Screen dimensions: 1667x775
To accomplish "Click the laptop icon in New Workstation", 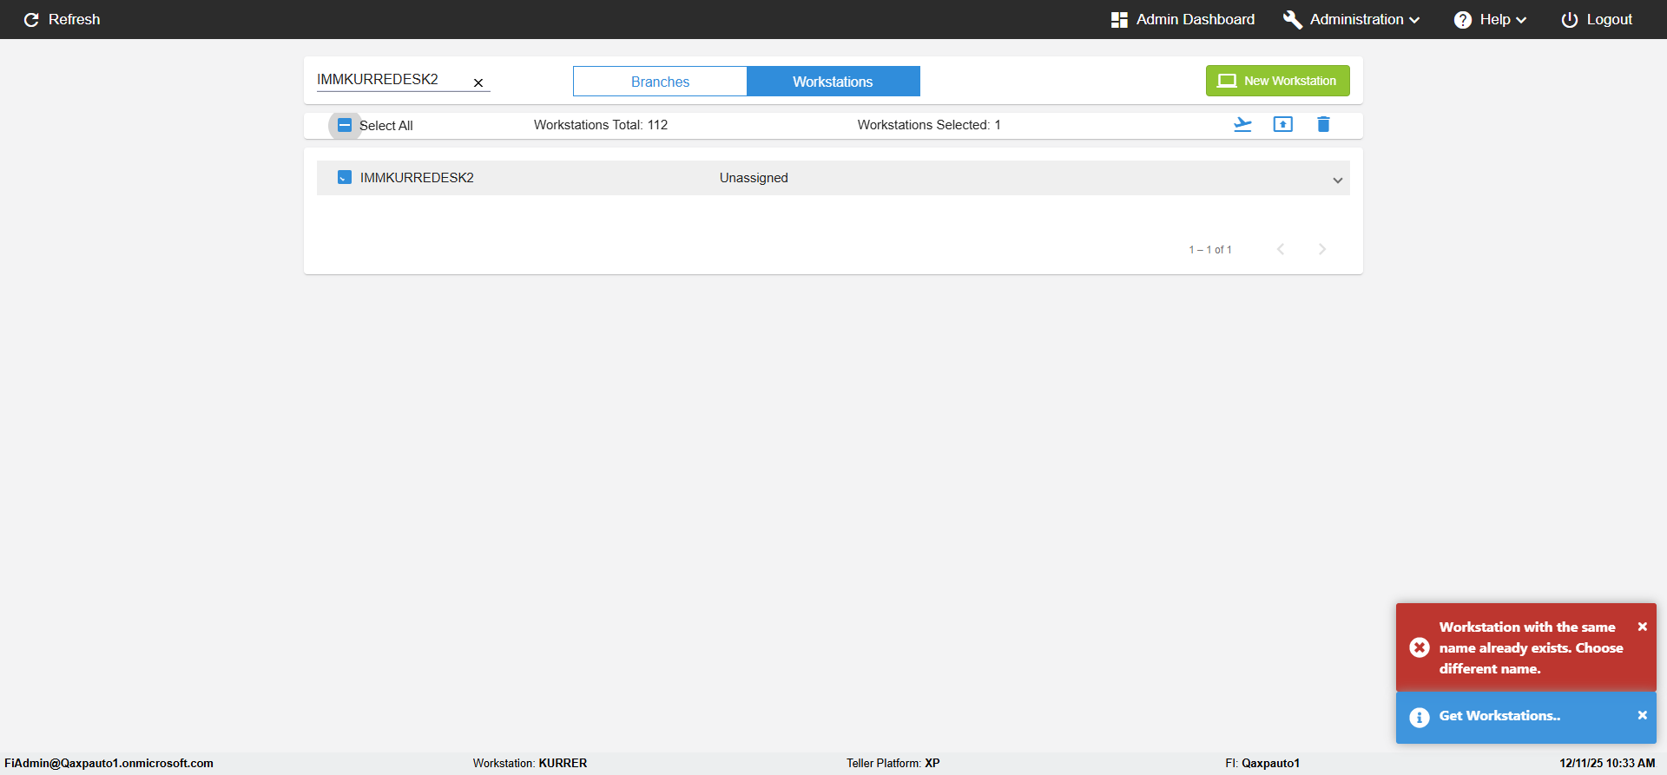I will pyautogui.click(x=1227, y=81).
